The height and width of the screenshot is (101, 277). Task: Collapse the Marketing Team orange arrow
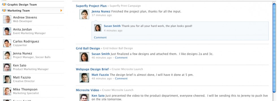61,11
